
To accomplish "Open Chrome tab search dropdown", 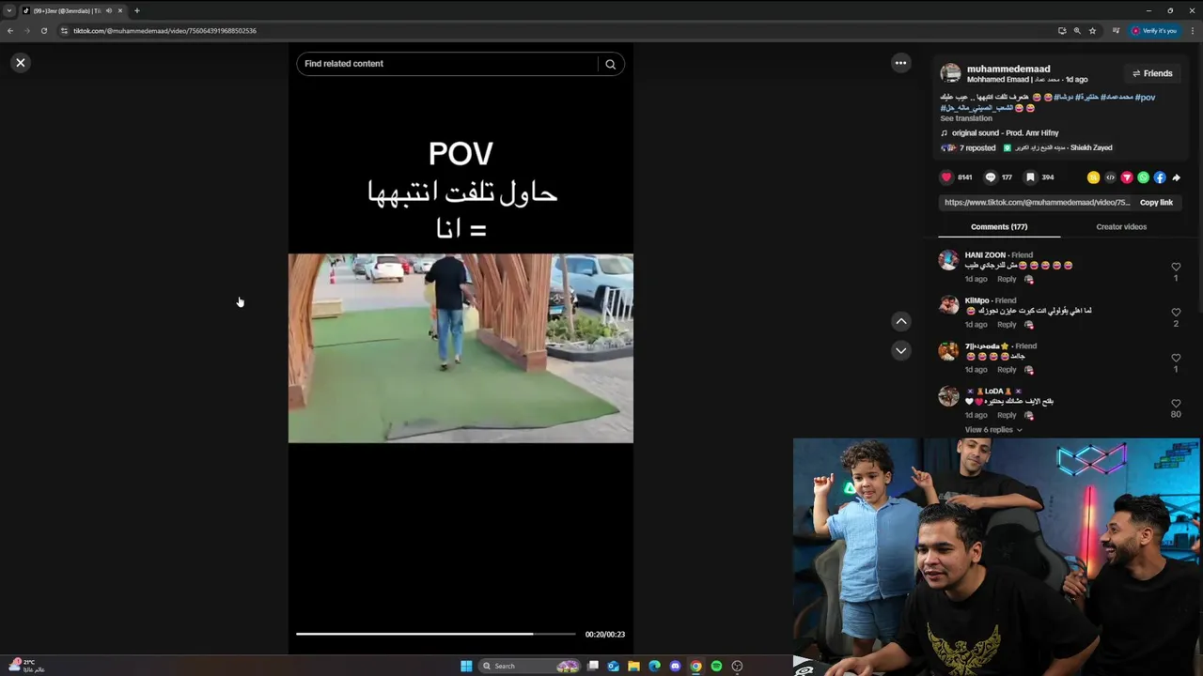I will coord(9,10).
